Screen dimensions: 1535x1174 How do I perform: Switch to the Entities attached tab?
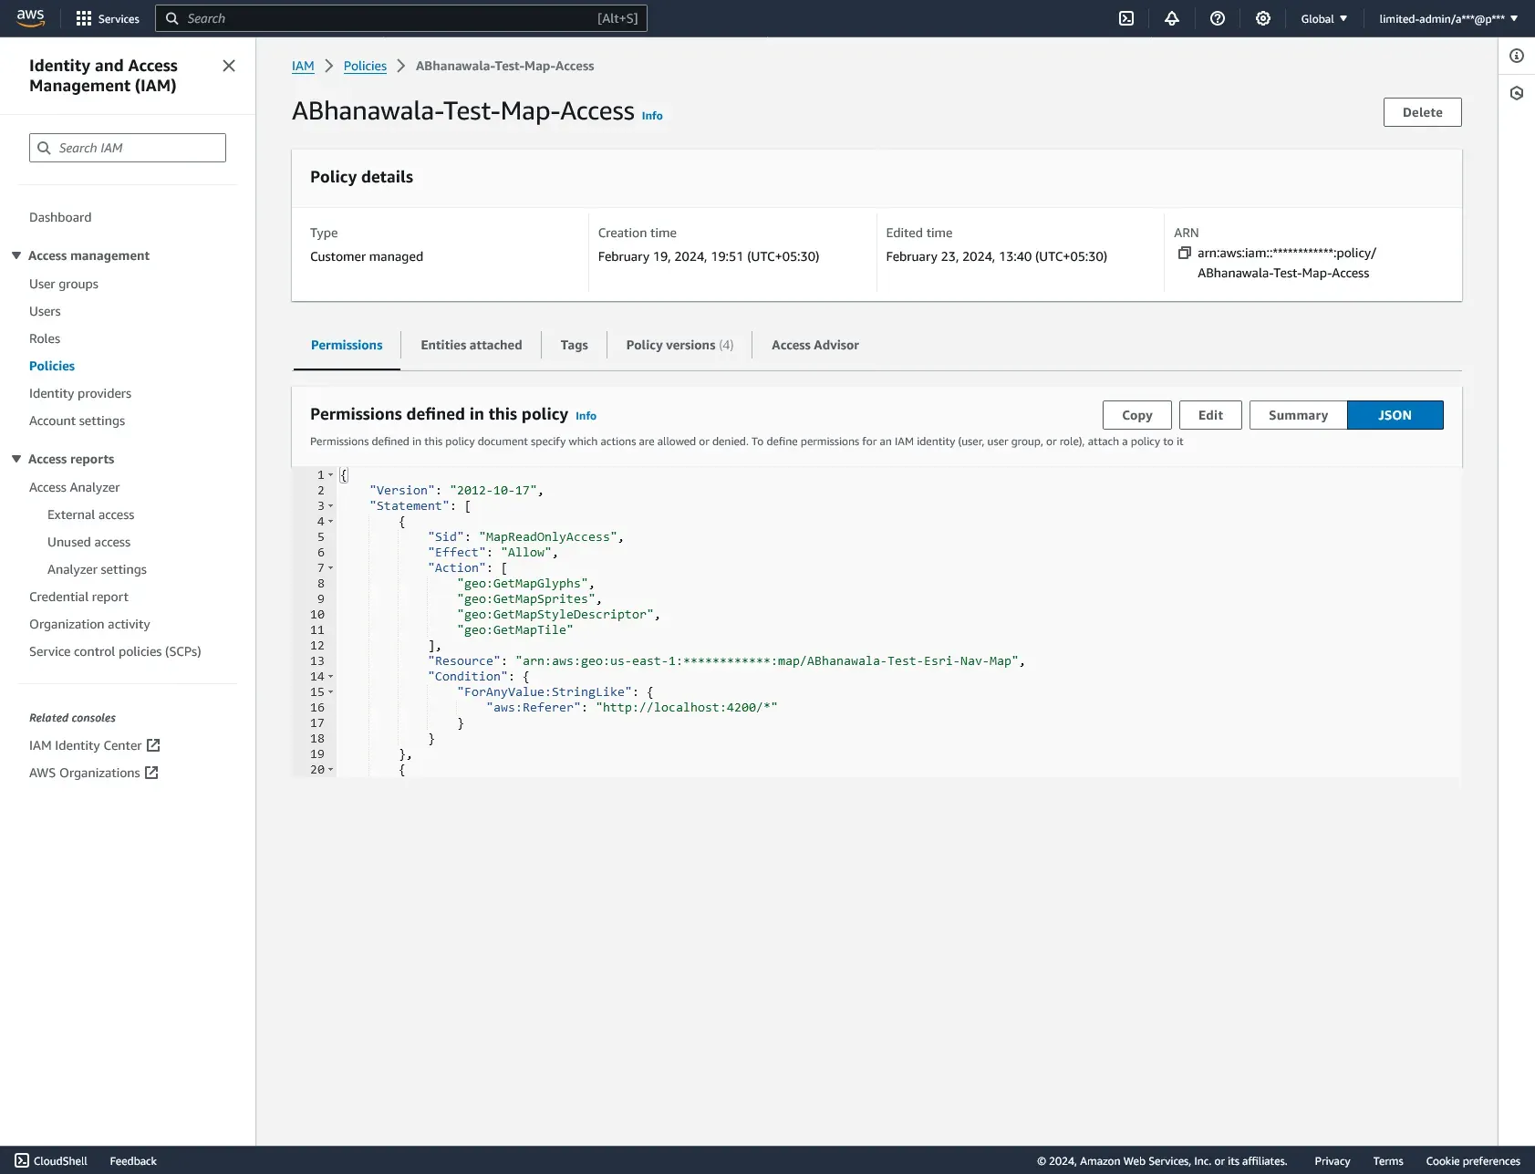tap(472, 345)
